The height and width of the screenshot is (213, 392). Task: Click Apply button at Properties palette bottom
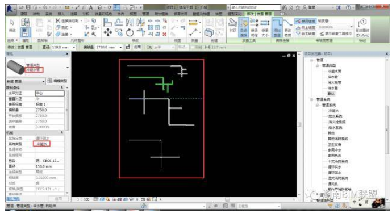[x=59, y=198]
